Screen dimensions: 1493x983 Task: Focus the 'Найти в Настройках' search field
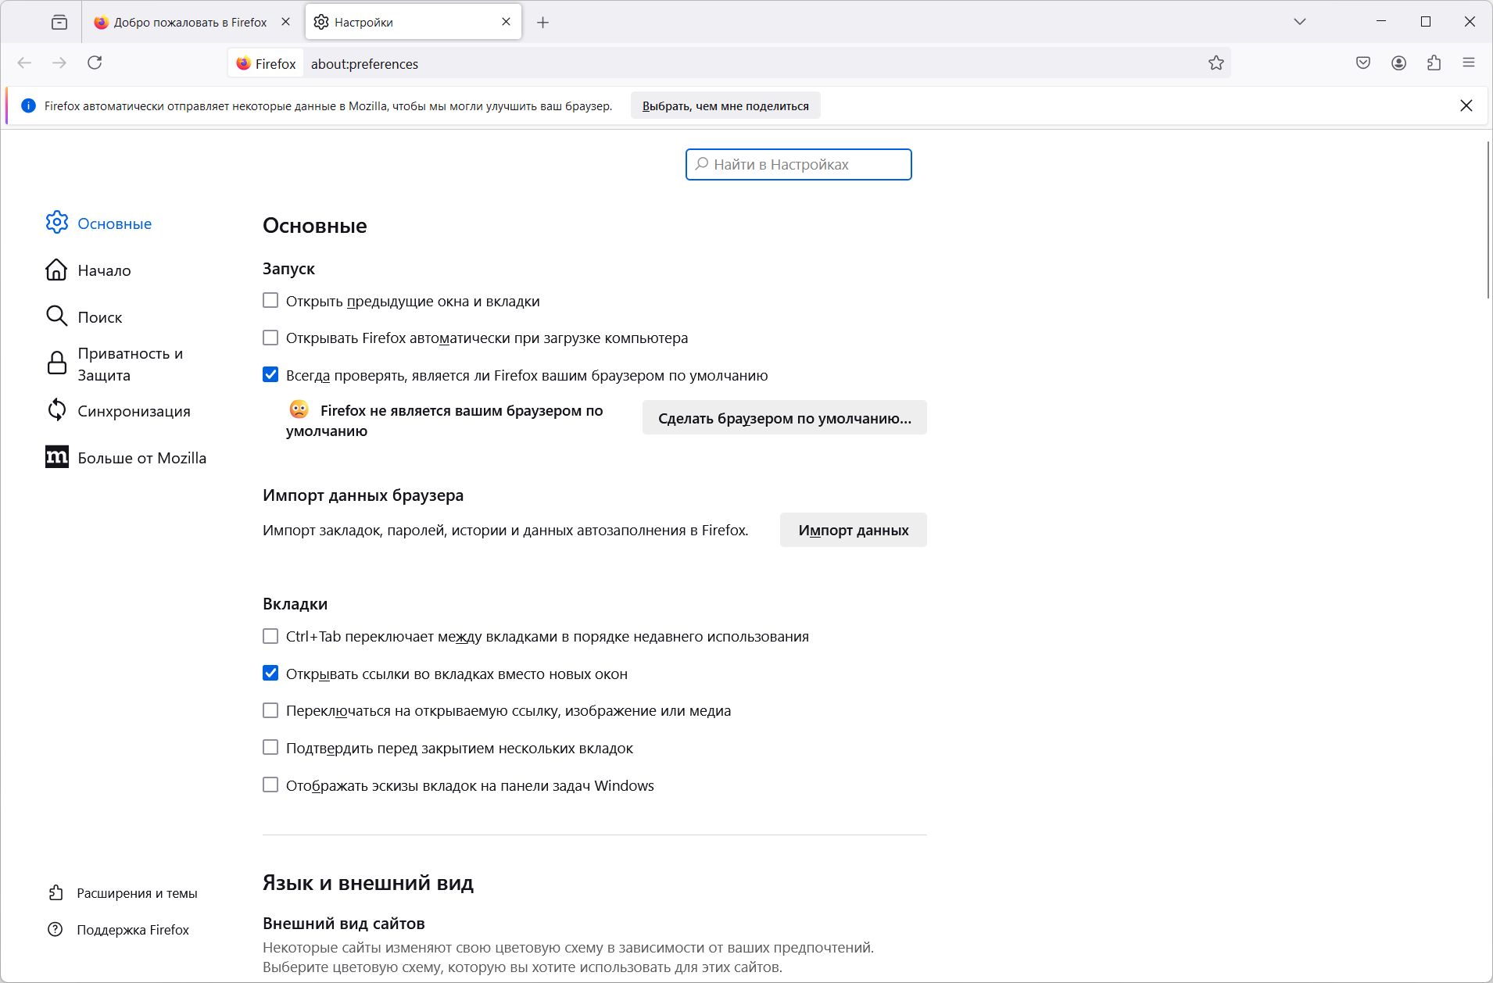click(x=799, y=164)
